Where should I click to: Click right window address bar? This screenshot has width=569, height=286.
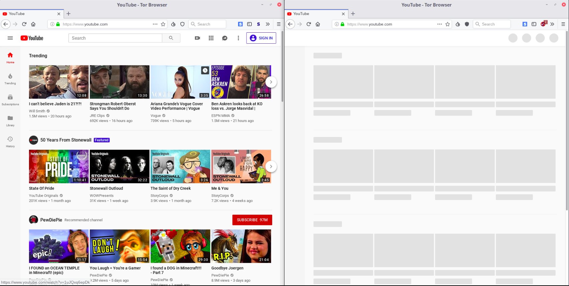pyautogui.click(x=392, y=24)
